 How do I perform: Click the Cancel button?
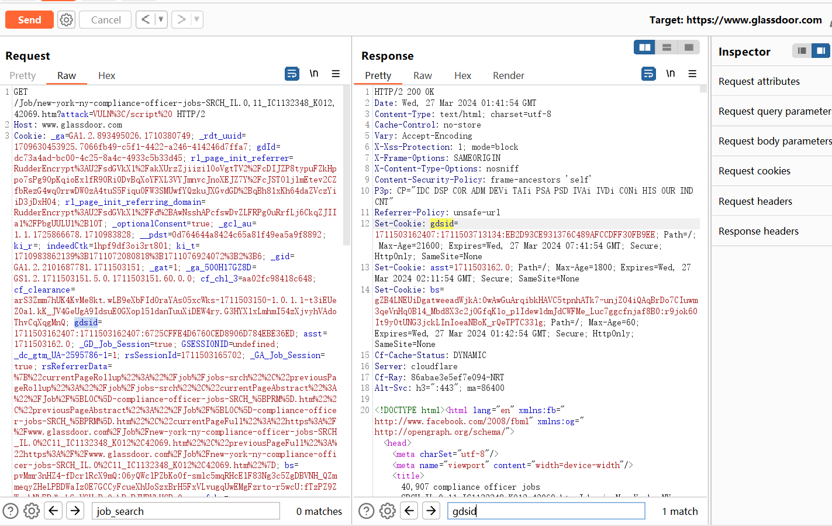(x=106, y=20)
